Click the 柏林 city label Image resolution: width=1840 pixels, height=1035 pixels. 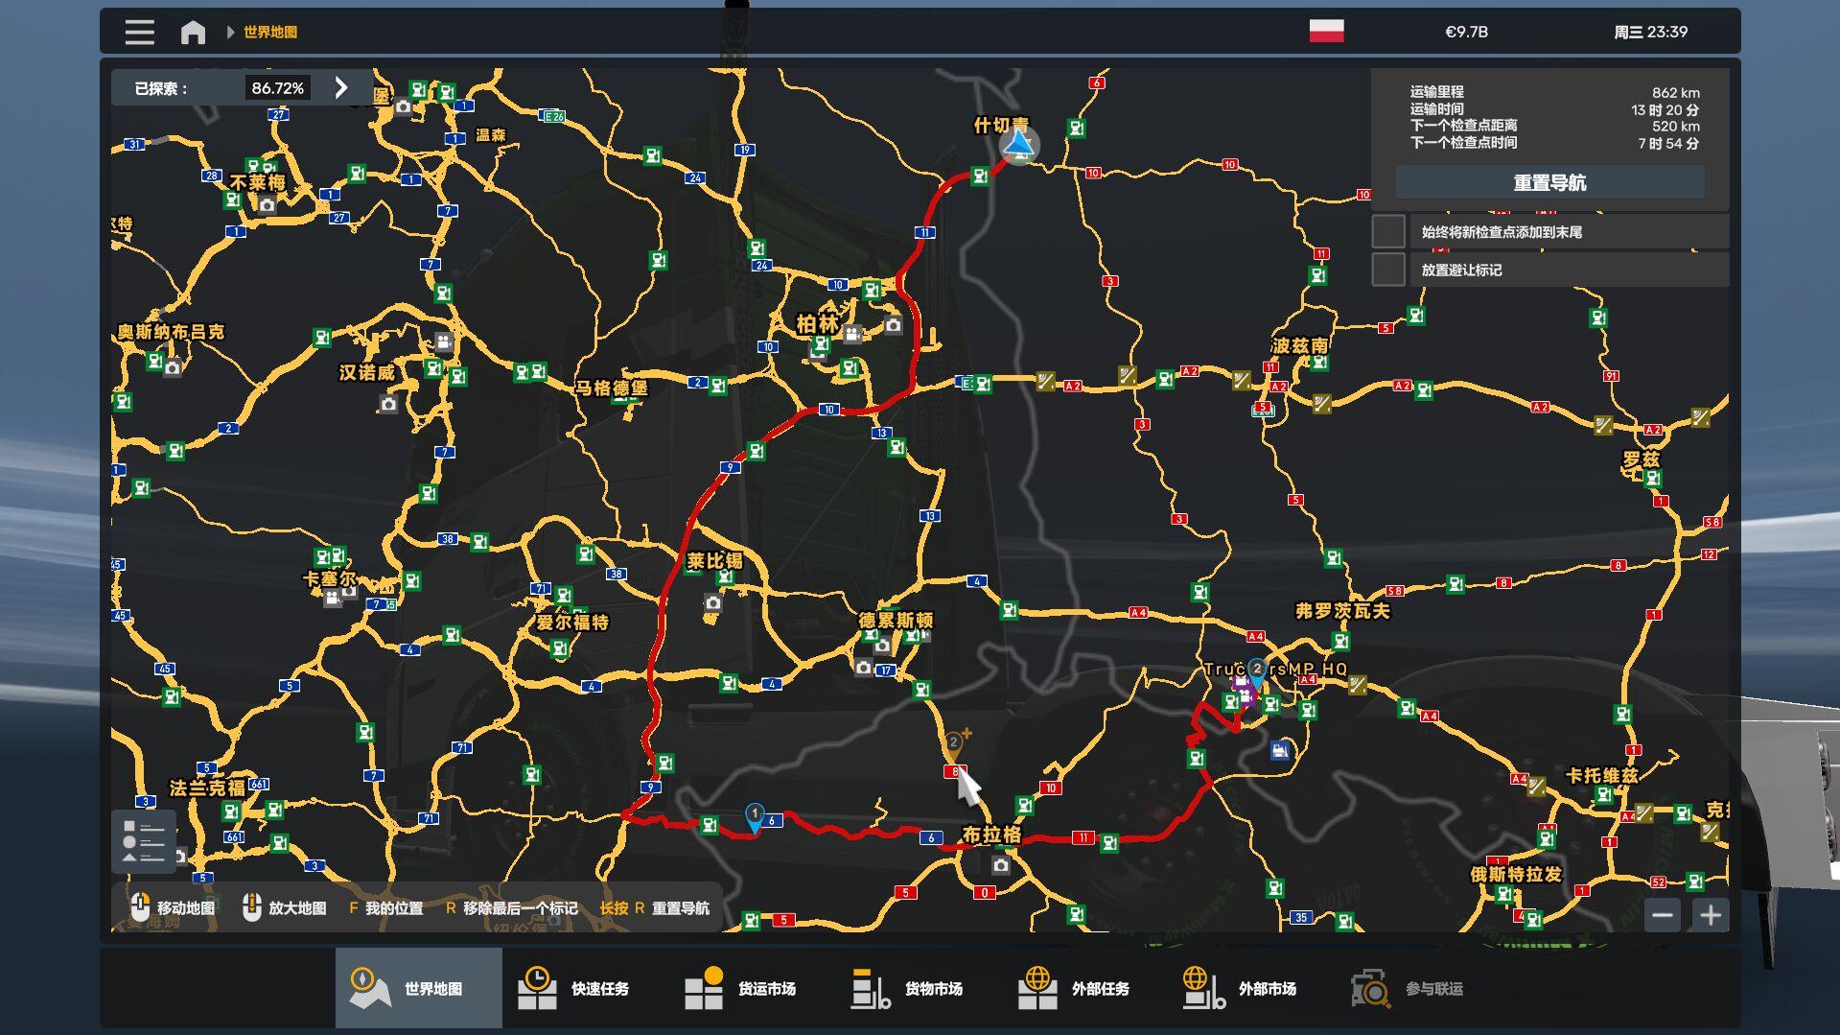818,324
